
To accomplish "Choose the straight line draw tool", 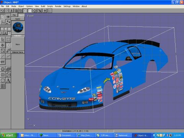I will [x=3, y=56].
